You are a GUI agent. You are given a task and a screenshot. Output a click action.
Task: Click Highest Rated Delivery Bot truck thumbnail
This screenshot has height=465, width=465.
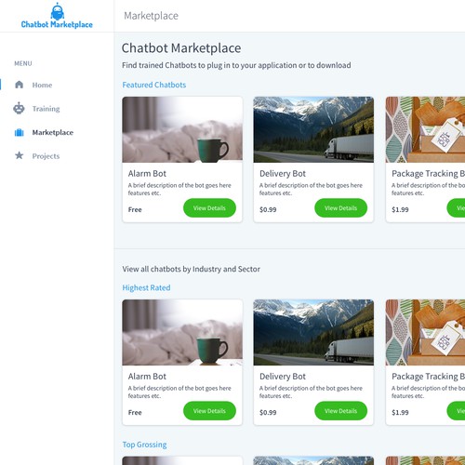point(313,332)
